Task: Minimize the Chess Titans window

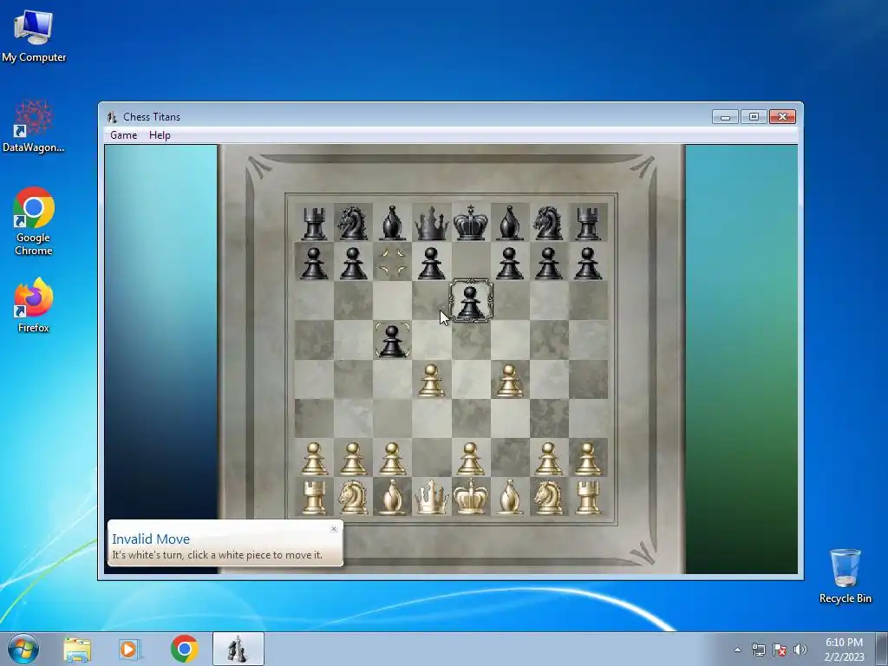Action: 726,117
